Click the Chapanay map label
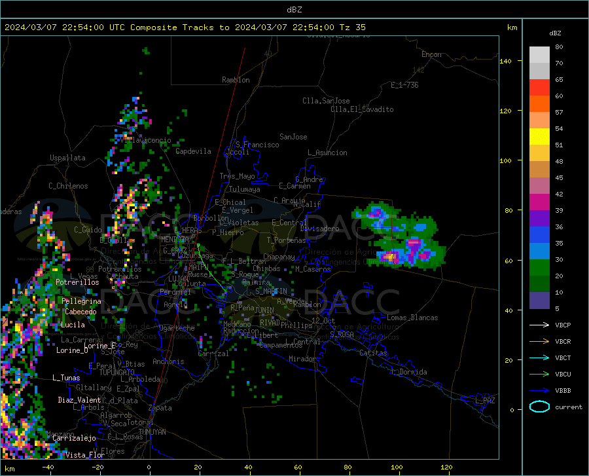 click(x=279, y=257)
